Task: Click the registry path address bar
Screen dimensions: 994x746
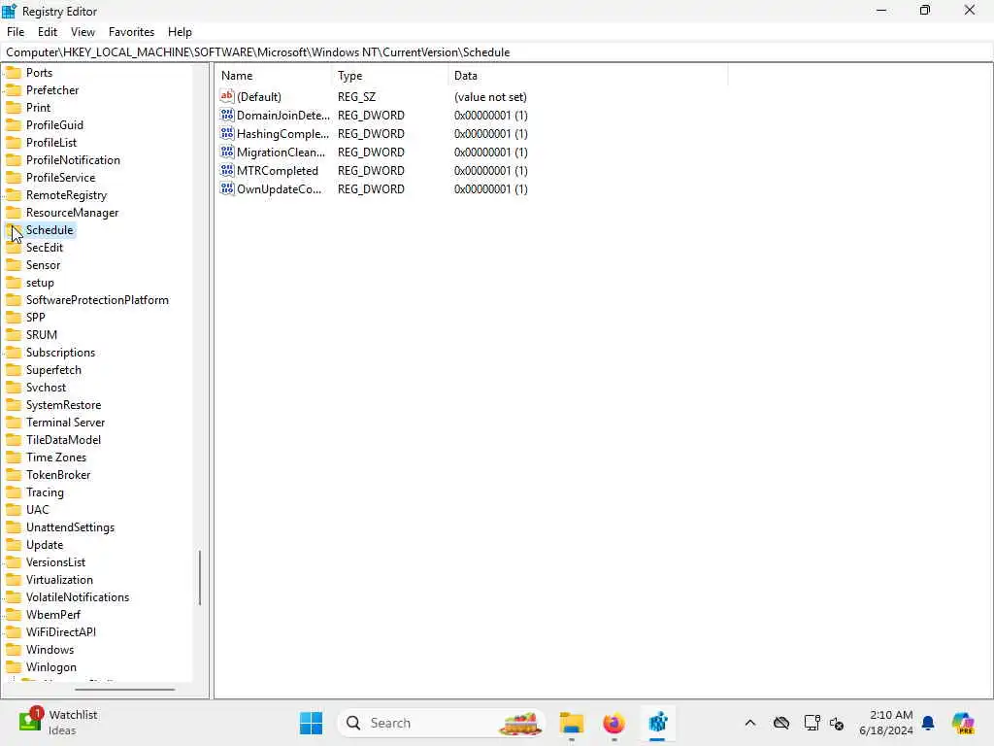Action: [x=497, y=52]
